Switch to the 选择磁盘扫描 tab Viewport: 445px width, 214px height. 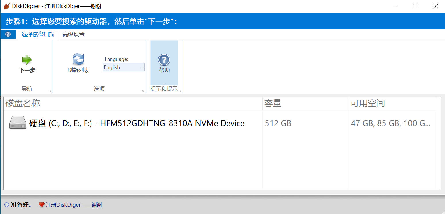(x=38, y=34)
